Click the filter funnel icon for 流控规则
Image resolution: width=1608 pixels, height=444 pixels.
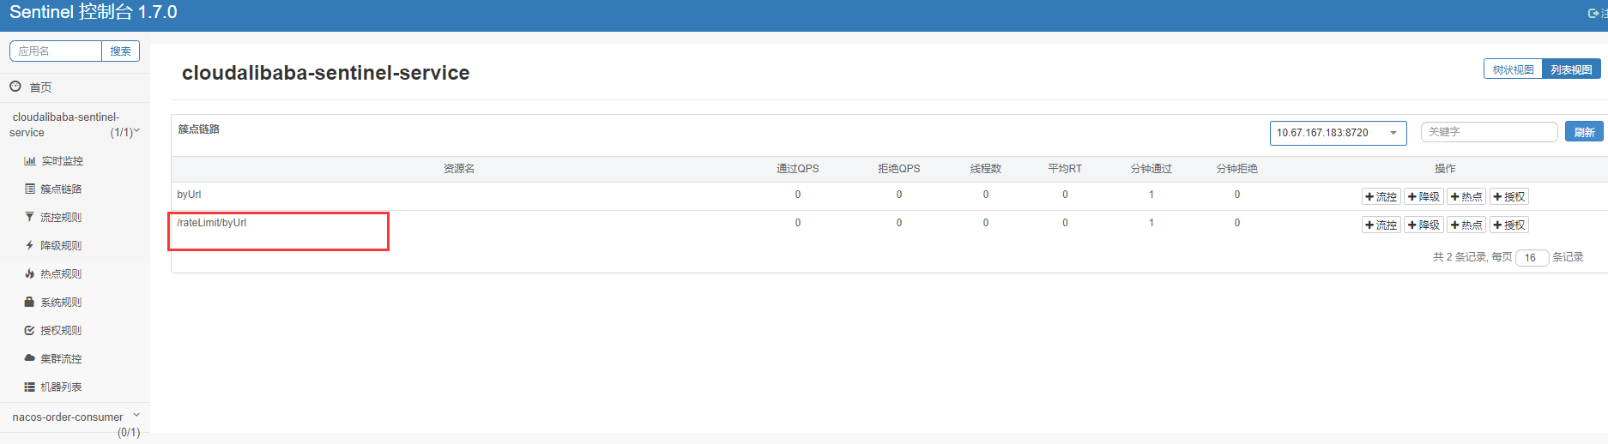click(x=30, y=217)
